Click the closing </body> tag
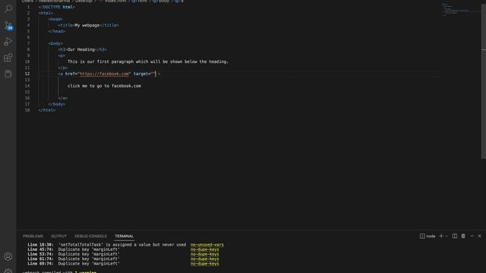486x273 pixels. (x=57, y=104)
